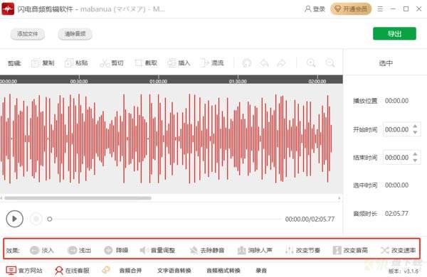Zoom out of the waveform
427x277 pixels.
pos(330,63)
